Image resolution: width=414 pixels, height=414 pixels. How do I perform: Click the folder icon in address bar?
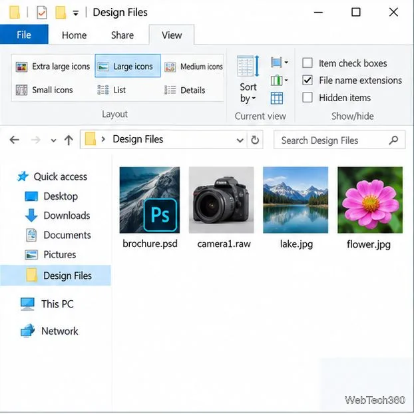pyautogui.click(x=91, y=139)
